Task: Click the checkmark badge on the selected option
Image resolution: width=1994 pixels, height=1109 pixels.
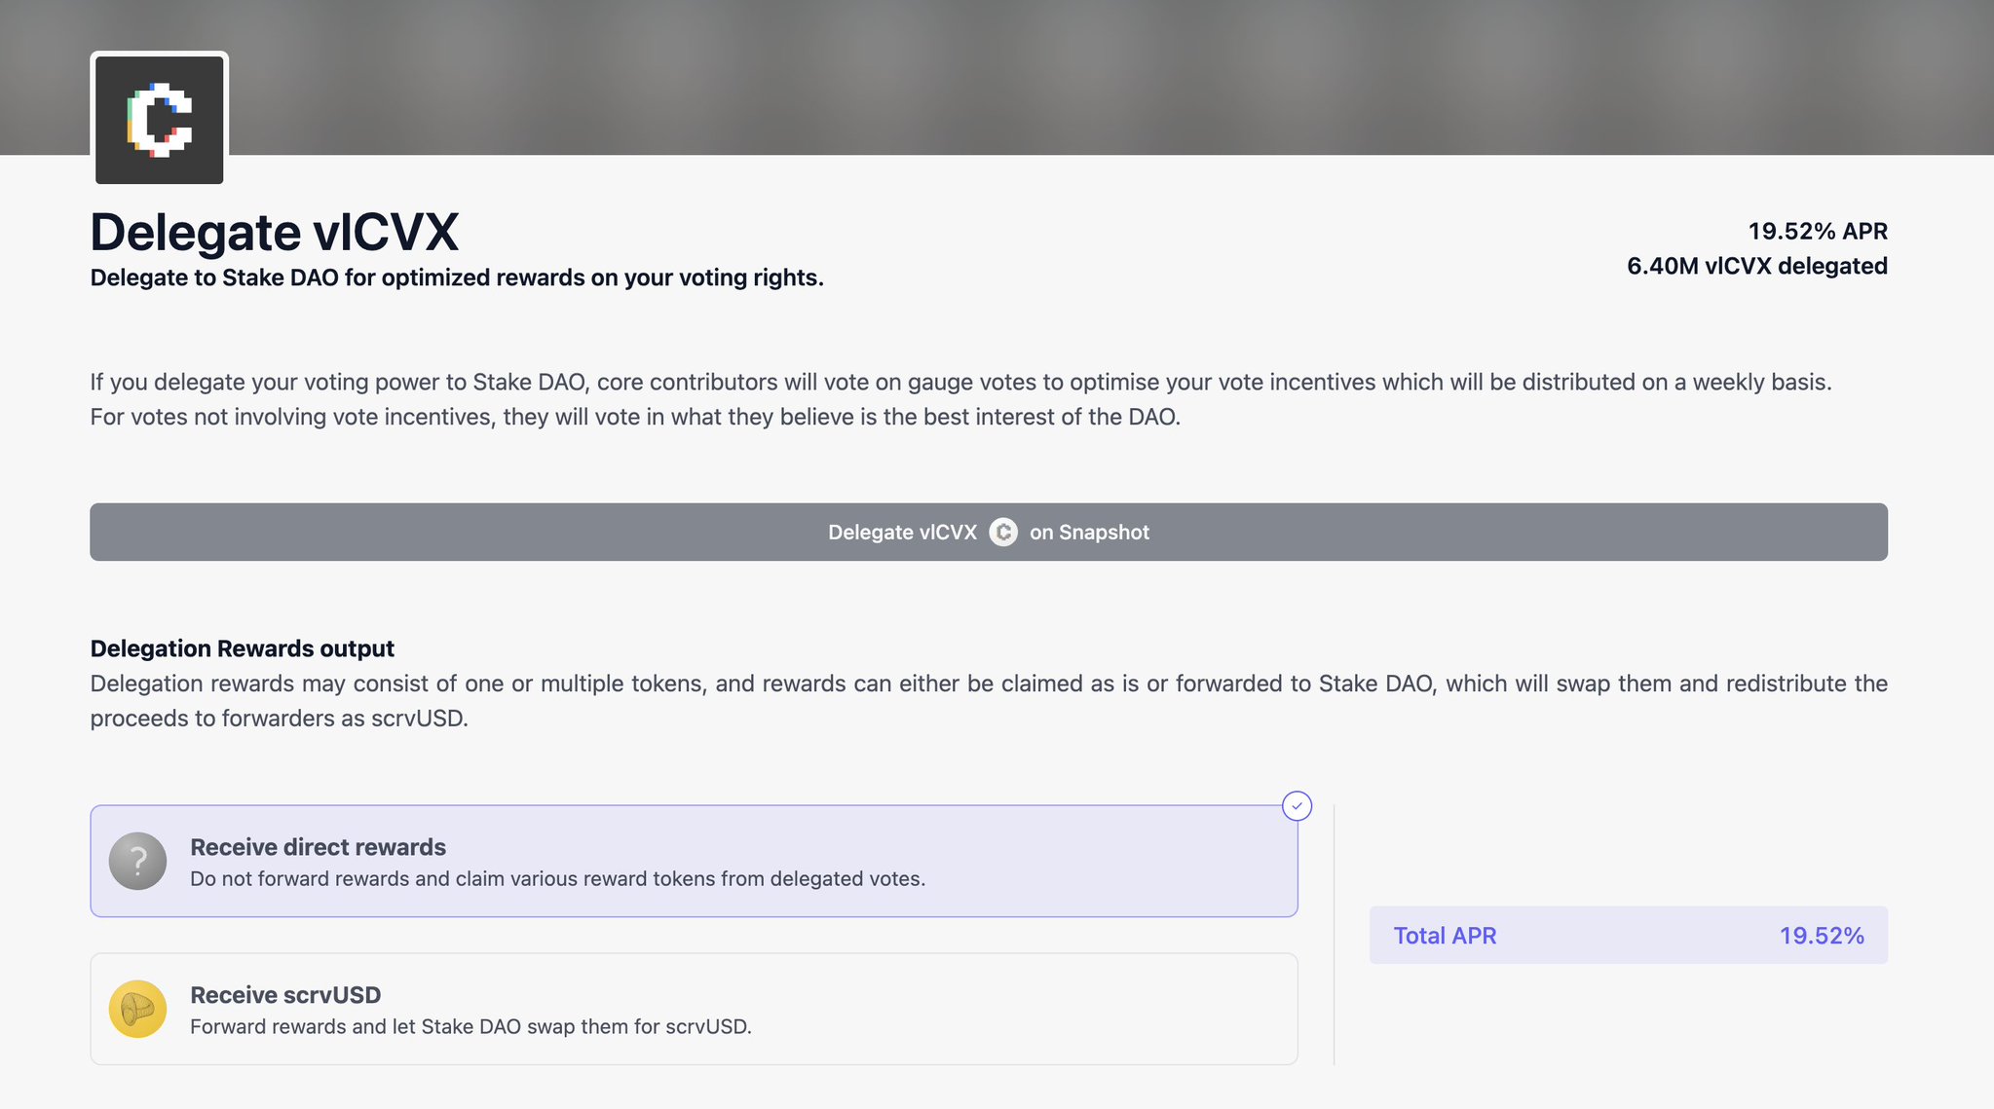Action: (1297, 806)
